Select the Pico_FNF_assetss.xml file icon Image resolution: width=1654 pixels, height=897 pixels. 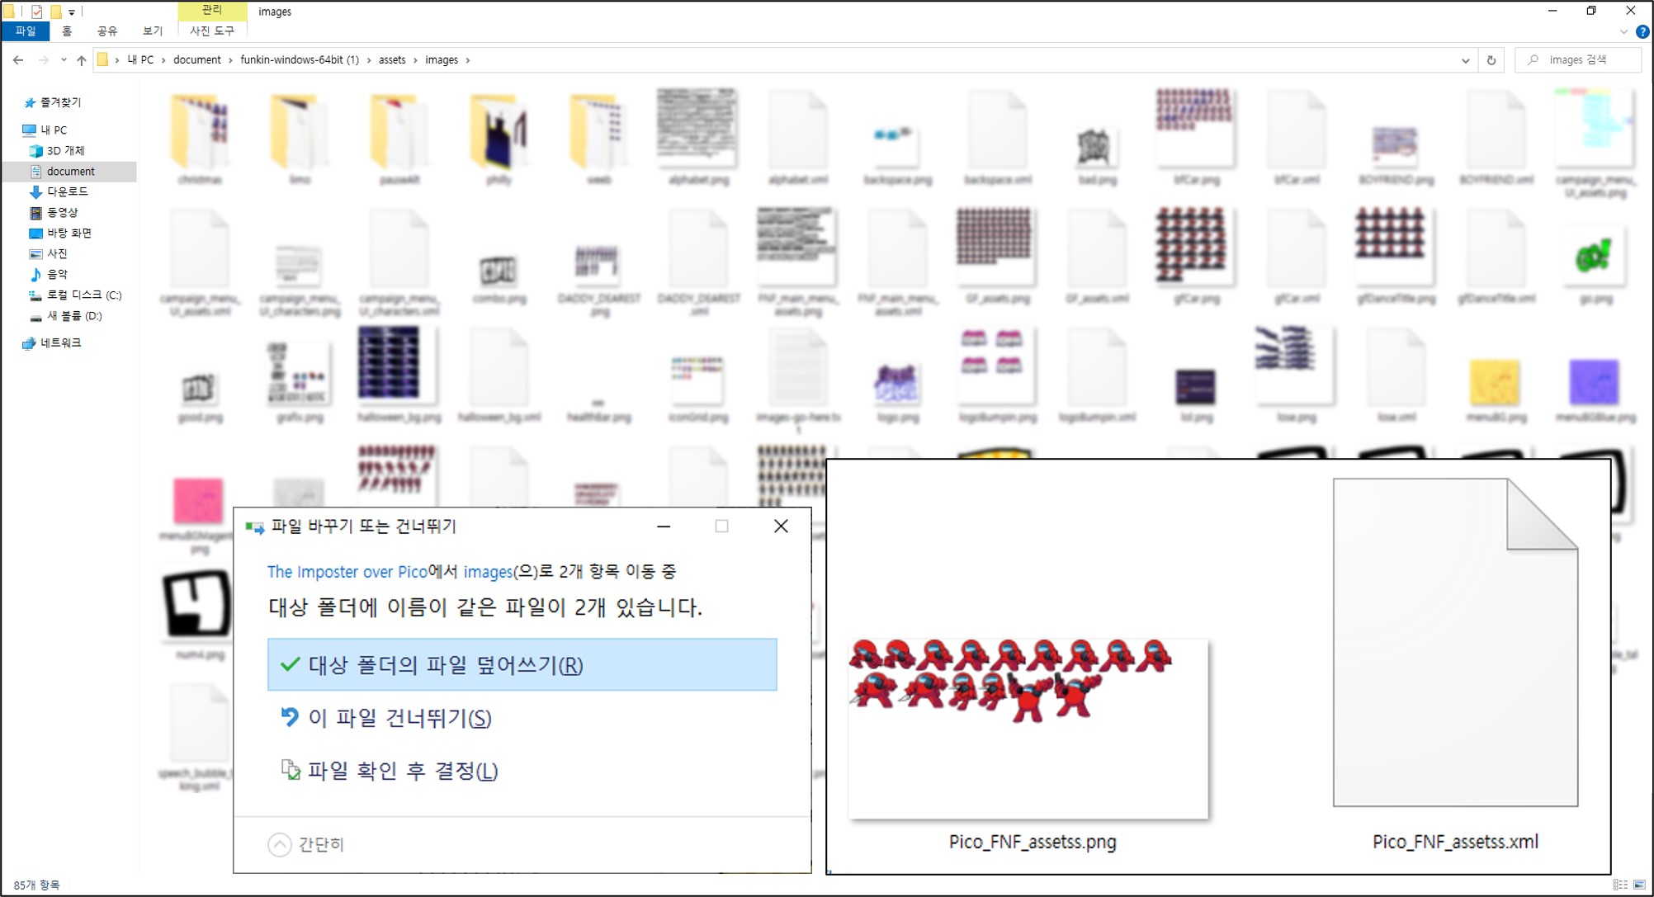[1455, 642]
